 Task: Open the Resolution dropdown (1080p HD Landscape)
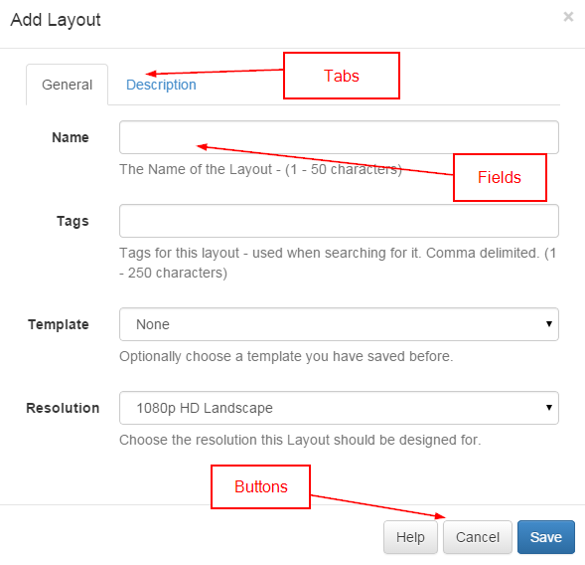[x=339, y=408]
